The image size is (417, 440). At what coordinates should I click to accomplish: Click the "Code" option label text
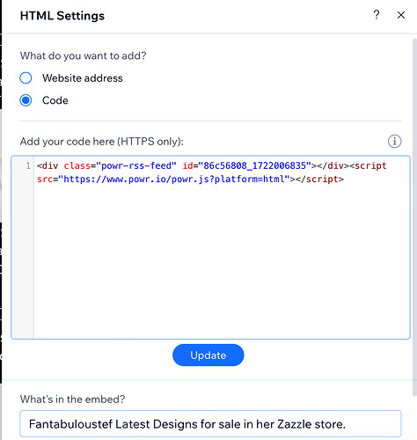pos(55,100)
